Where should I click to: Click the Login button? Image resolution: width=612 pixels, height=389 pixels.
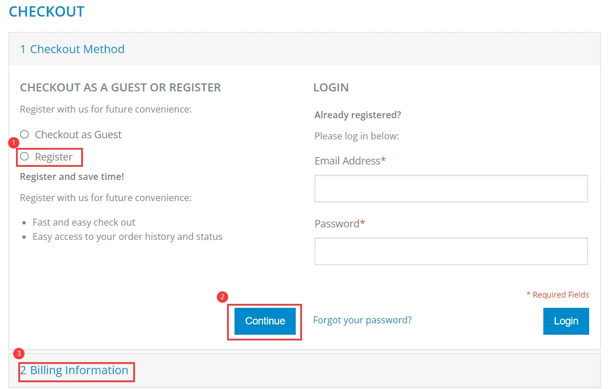566,321
